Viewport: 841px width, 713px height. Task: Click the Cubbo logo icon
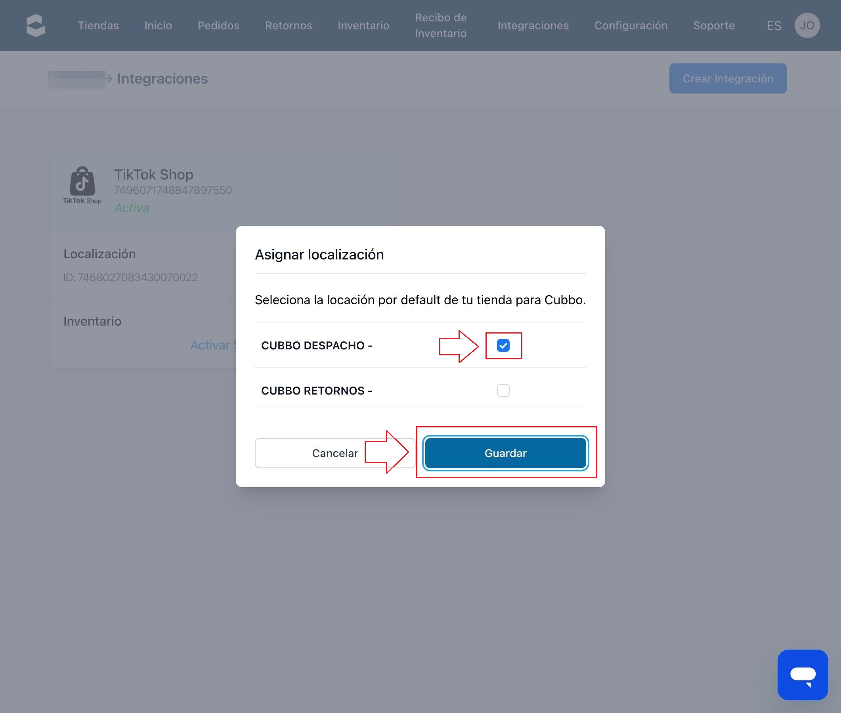coord(36,25)
